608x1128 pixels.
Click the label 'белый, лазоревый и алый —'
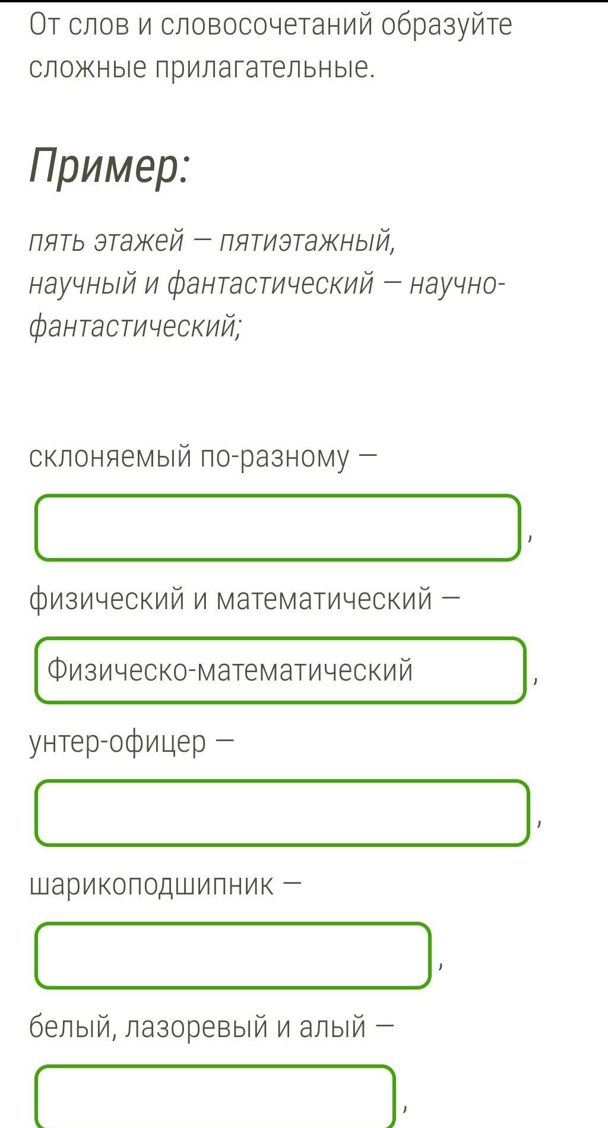[212, 1028]
